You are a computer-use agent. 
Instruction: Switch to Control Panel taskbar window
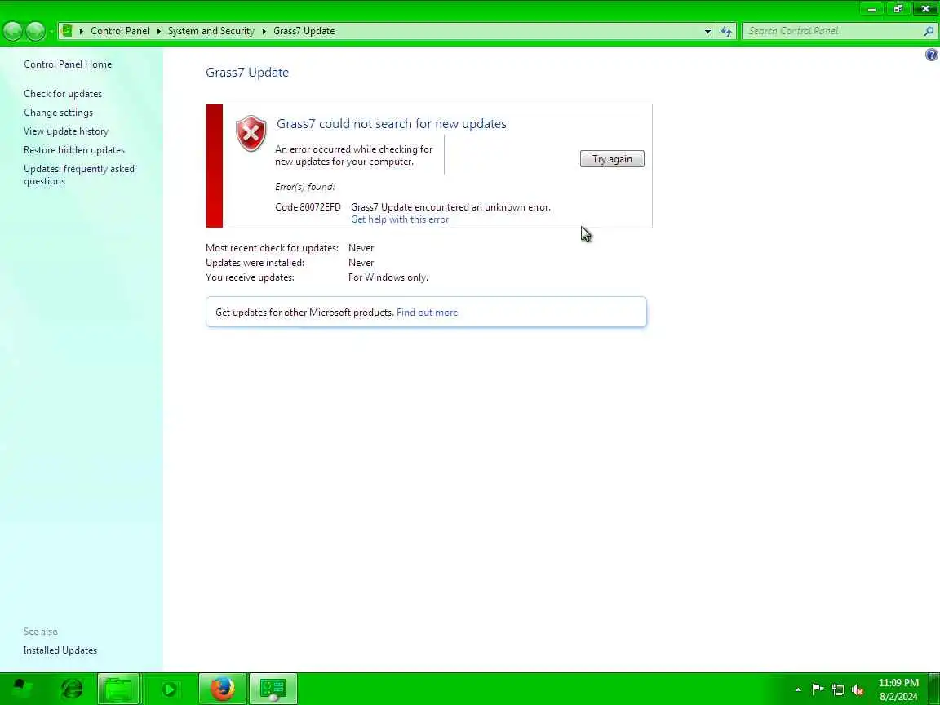(273, 688)
